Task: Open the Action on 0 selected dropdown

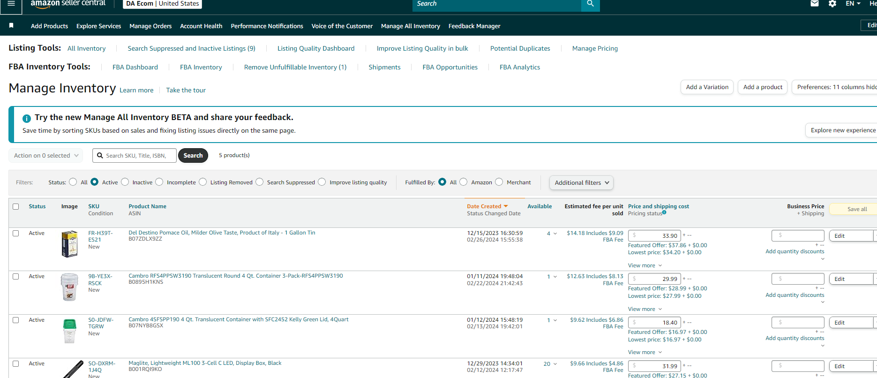Action: coord(46,156)
